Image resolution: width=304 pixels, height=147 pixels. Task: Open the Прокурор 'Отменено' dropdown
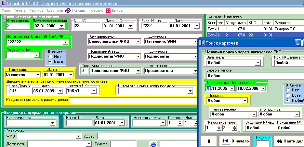(38, 74)
